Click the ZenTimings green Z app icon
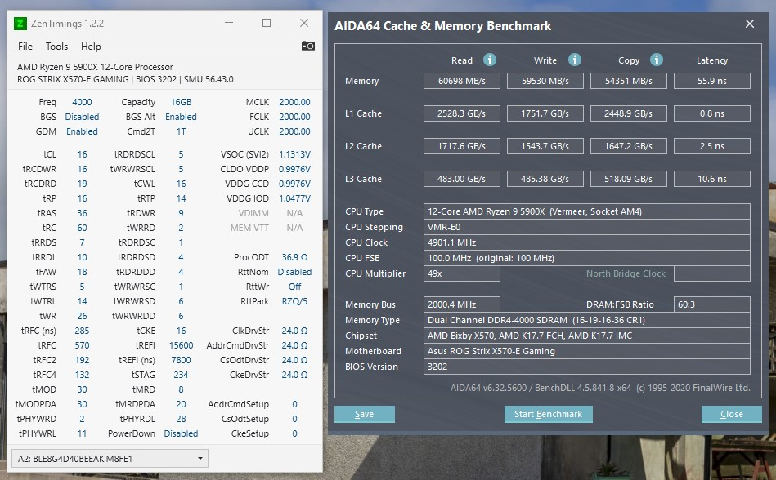This screenshot has height=480, width=776. tap(20, 23)
